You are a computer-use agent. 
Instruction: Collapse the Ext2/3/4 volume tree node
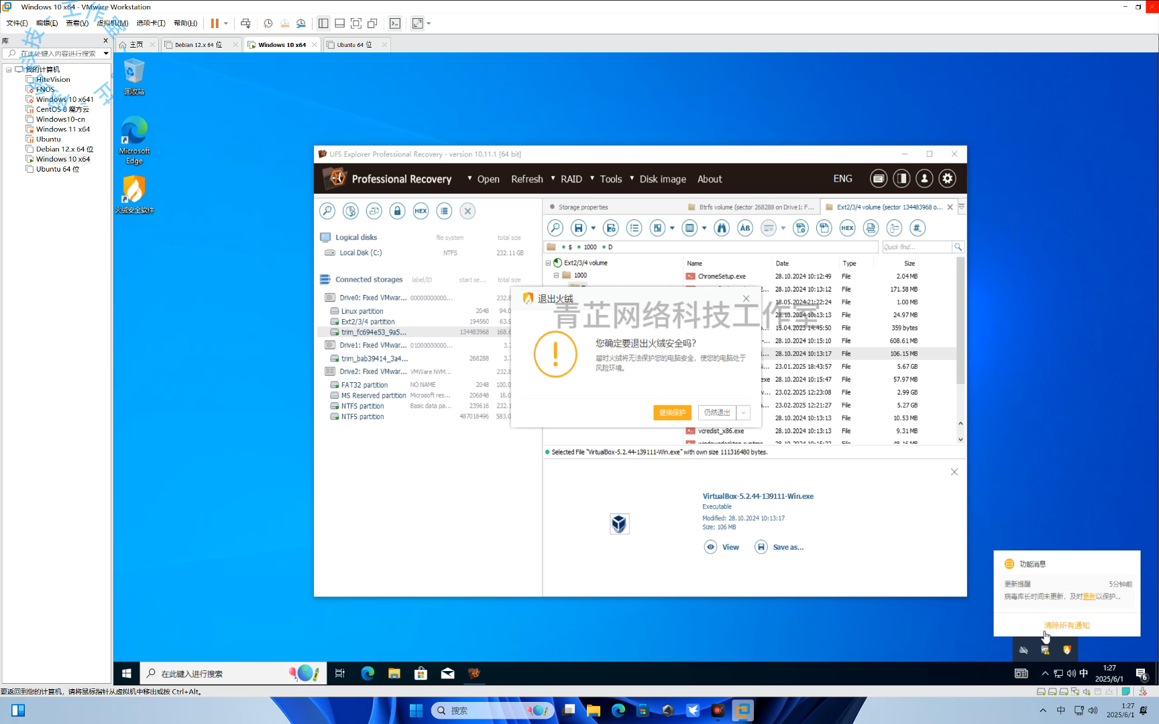click(548, 263)
